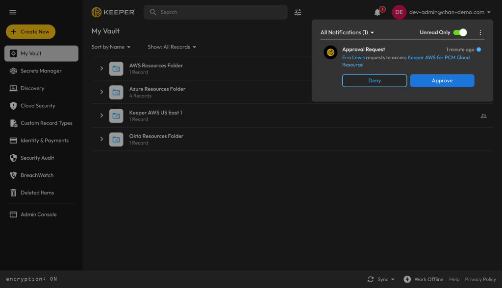This screenshot has height=288, width=502.
Task: Open search filter settings icon
Action: 298,12
